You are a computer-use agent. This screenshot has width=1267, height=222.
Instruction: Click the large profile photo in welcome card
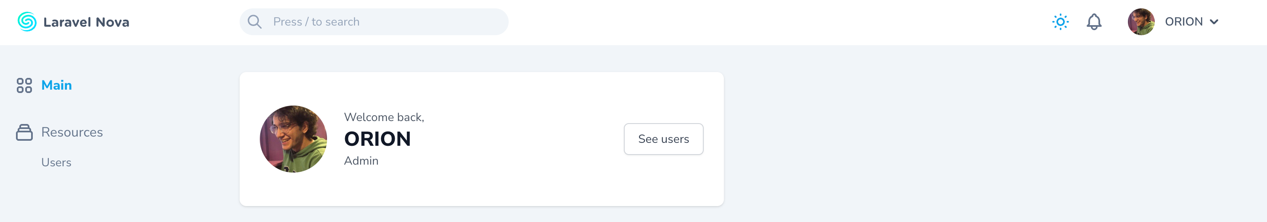(x=293, y=139)
